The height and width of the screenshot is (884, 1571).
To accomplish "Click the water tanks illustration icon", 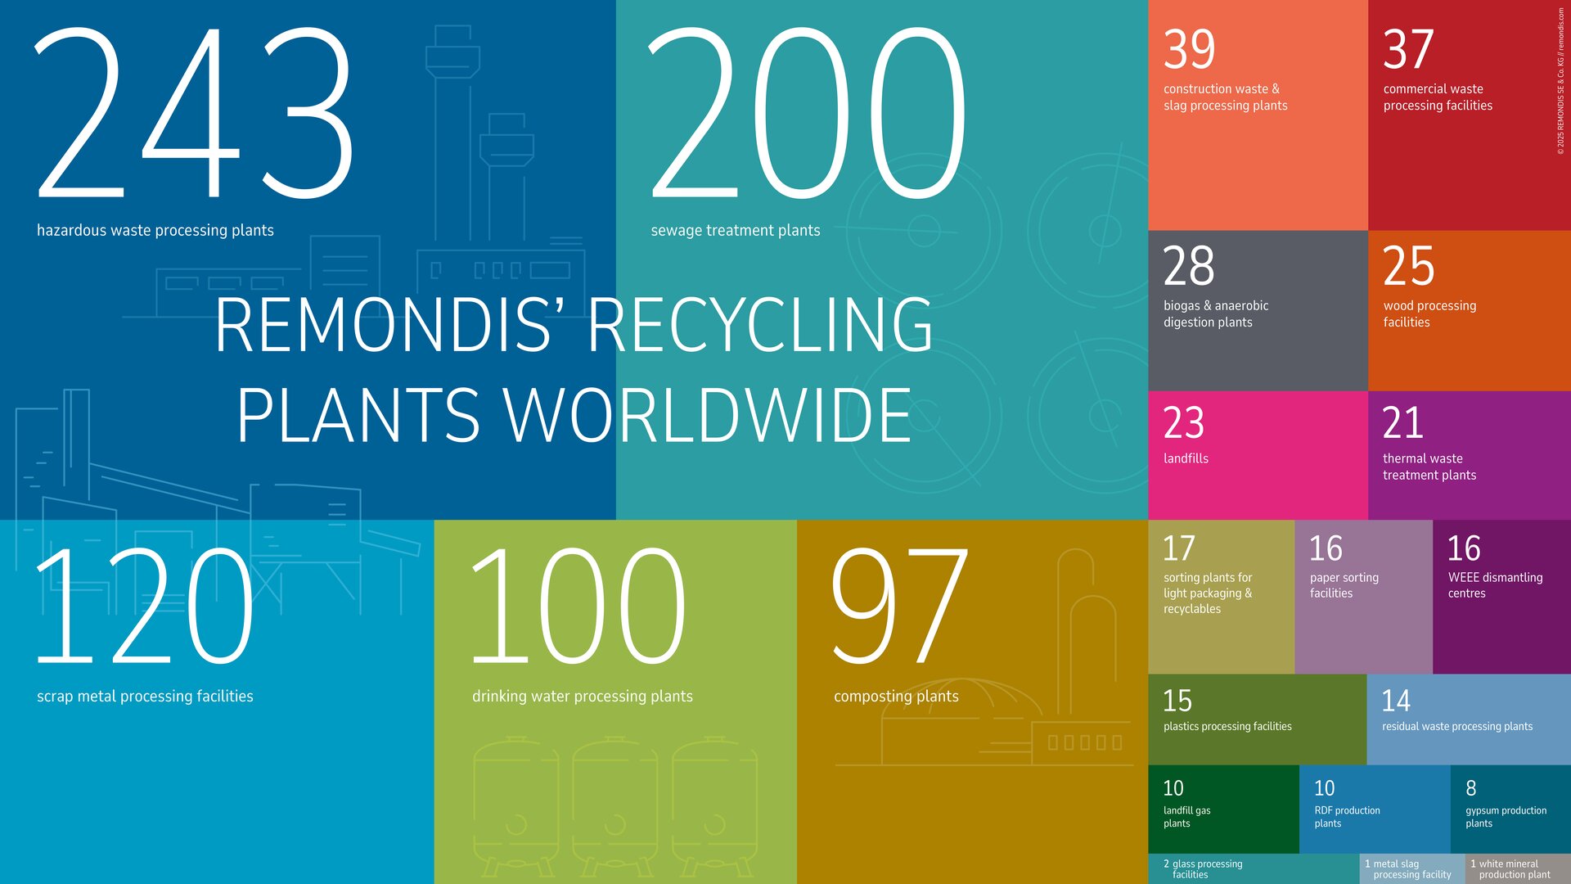I will click(x=614, y=806).
